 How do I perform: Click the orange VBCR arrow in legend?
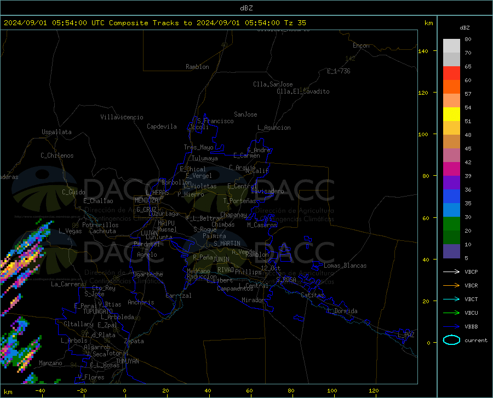click(x=451, y=286)
